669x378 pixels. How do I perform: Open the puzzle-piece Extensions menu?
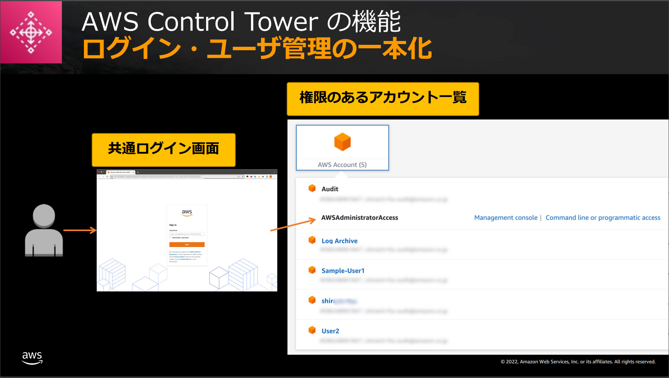point(263,177)
